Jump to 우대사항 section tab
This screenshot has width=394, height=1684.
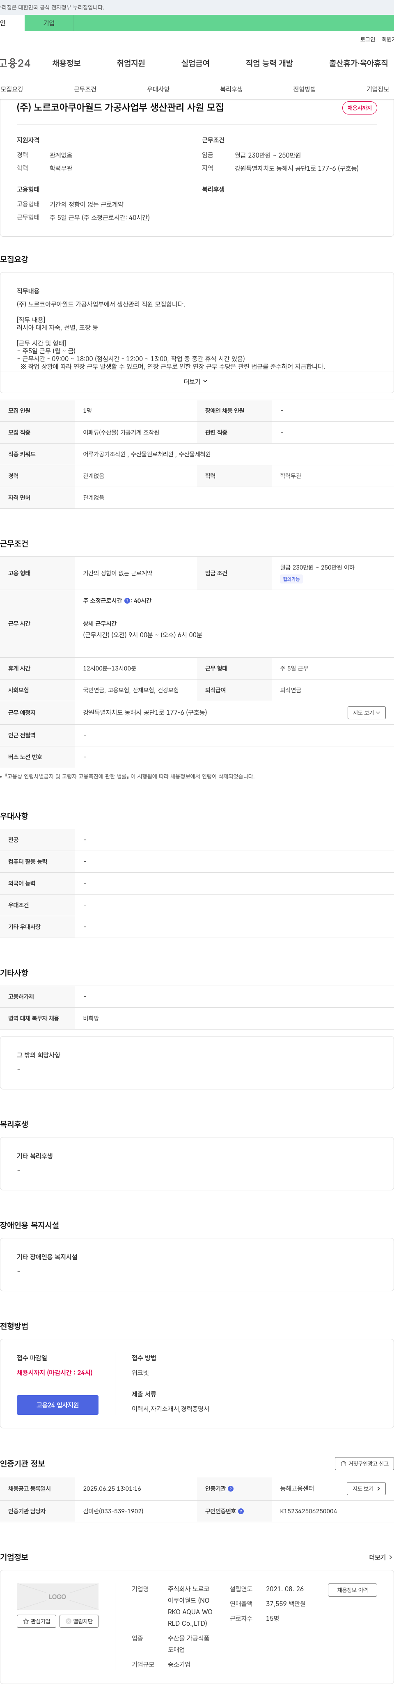(x=158, y=89)
